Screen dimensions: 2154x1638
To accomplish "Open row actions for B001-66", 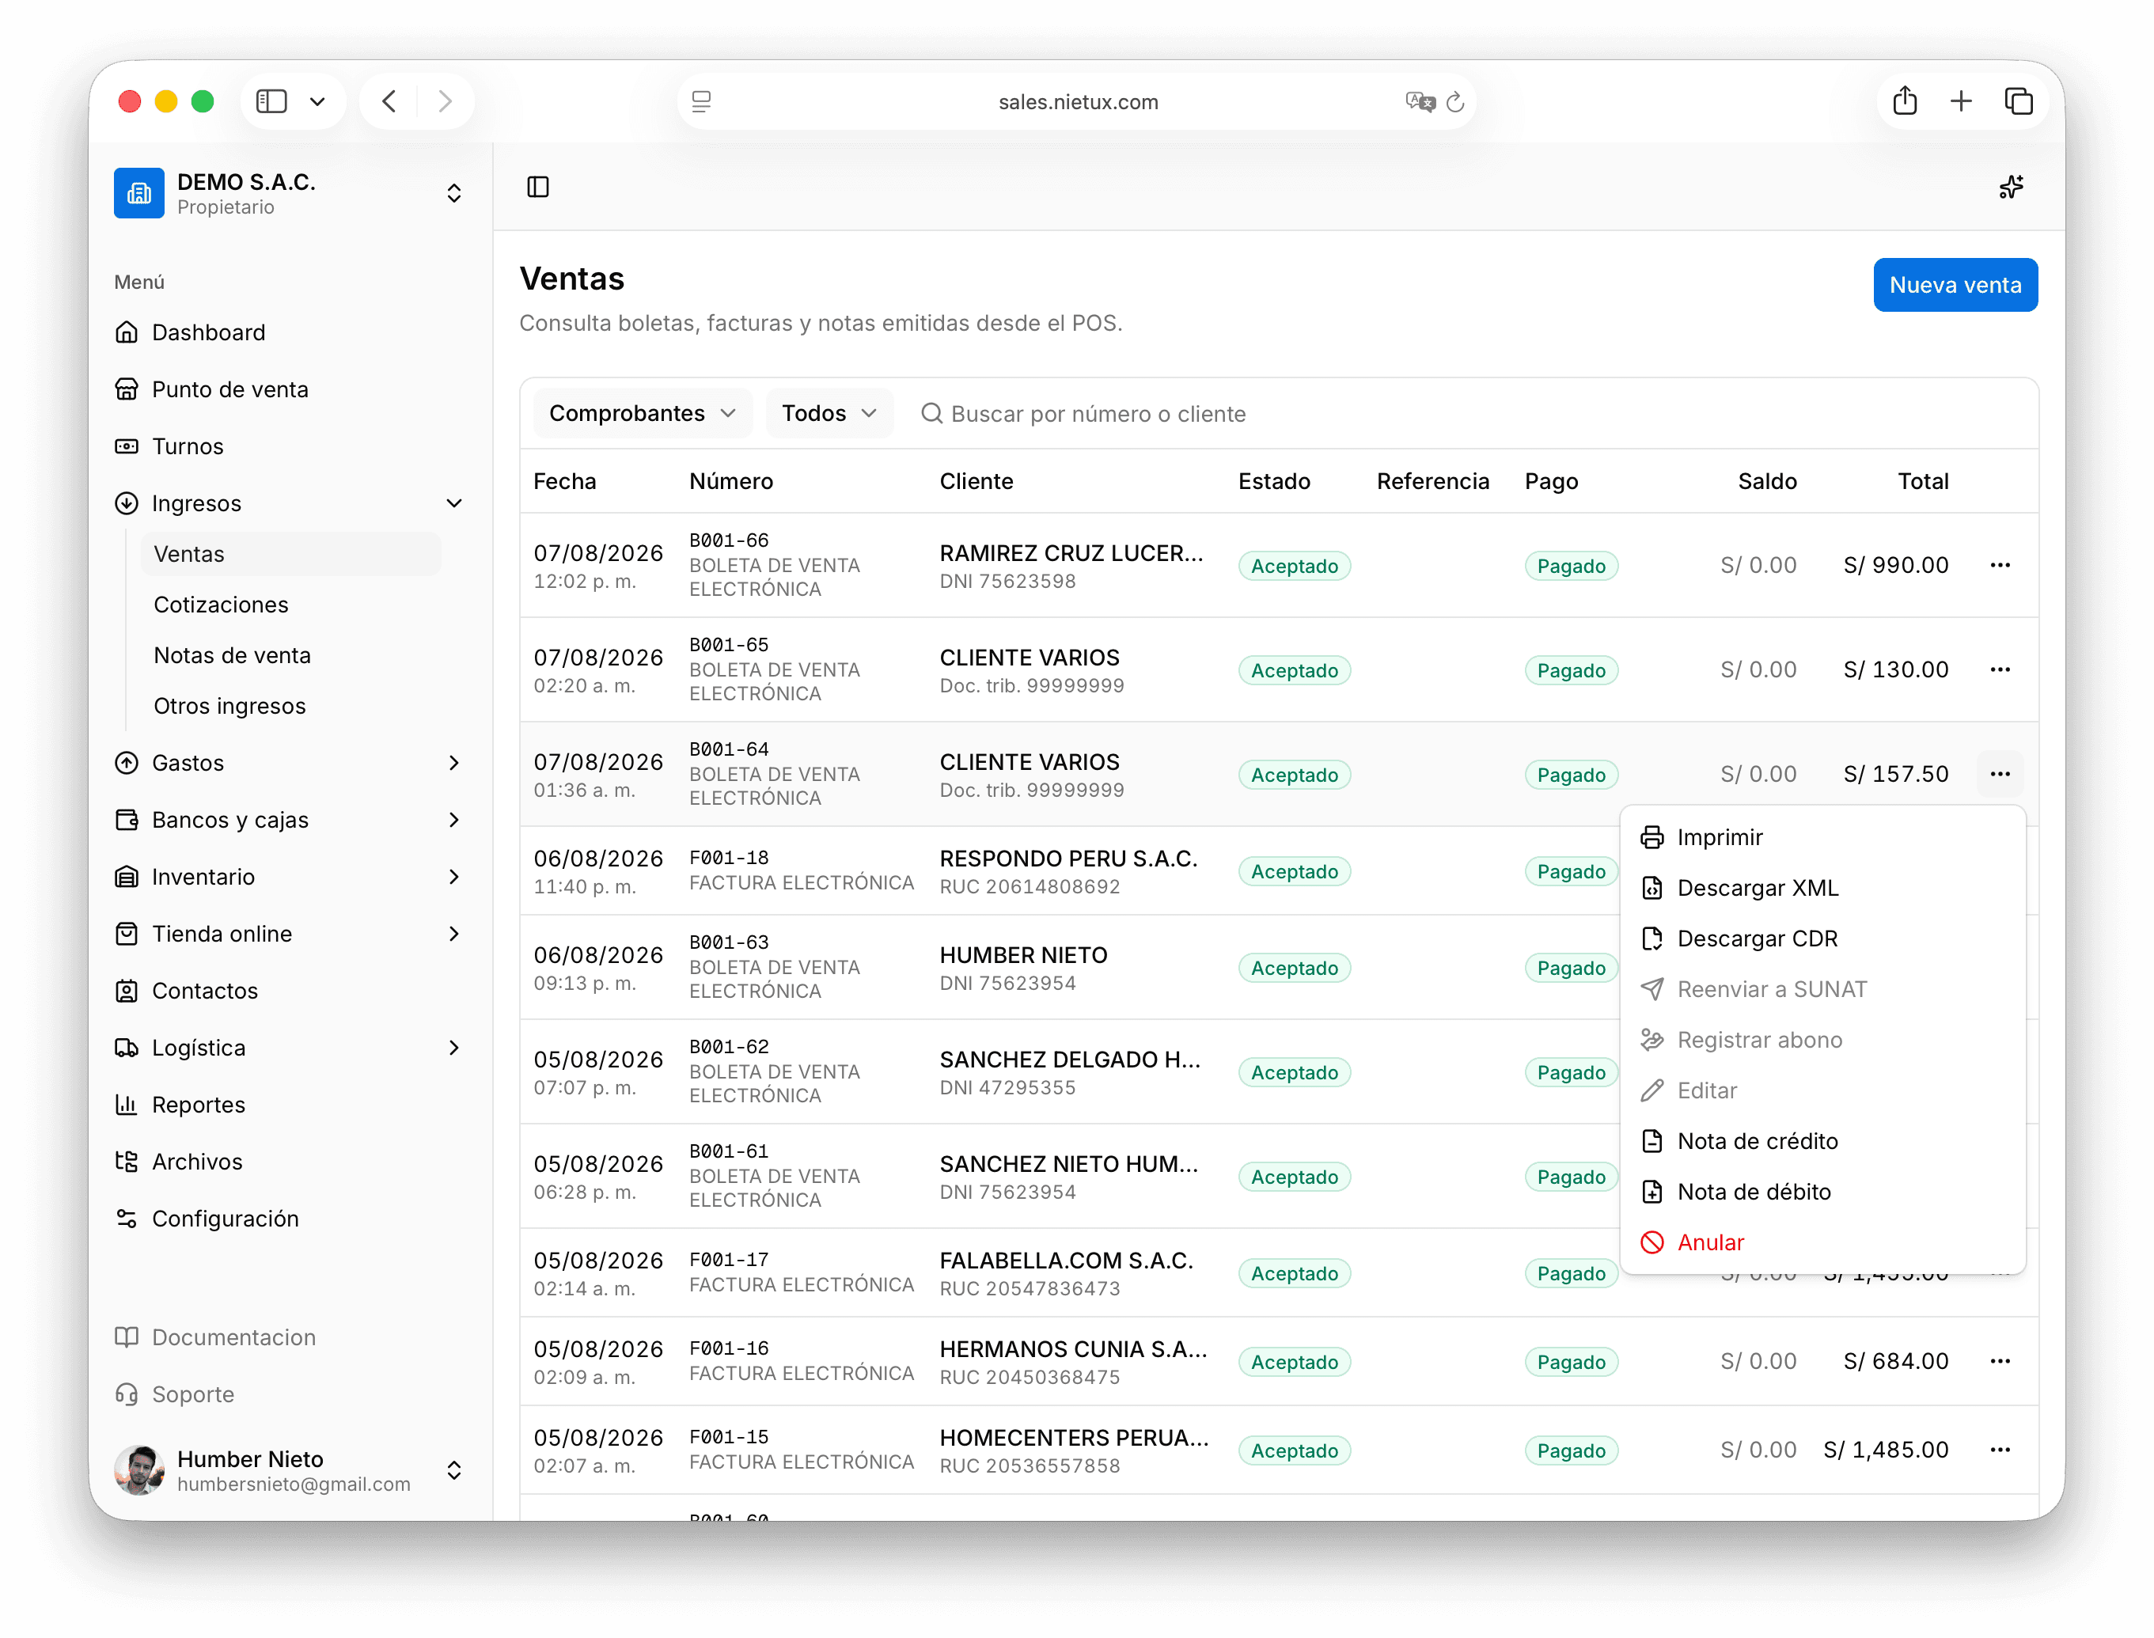I will [x=2000, y=566].
